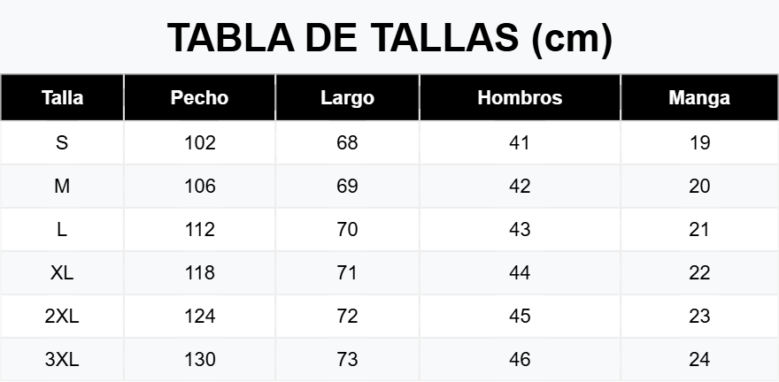Viewport: 779px width, 382px height.
Task: Click the Manga value 24
Action: point(699,359)
